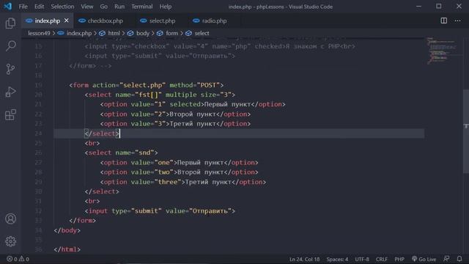Click Ln 24, Col 18 in status bar

pyautogui.click(x=304, y=259)
